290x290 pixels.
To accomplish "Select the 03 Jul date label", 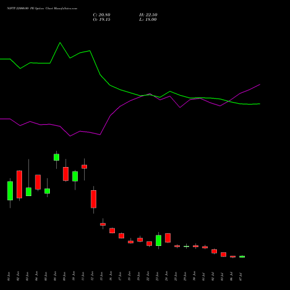I will 222,276.
